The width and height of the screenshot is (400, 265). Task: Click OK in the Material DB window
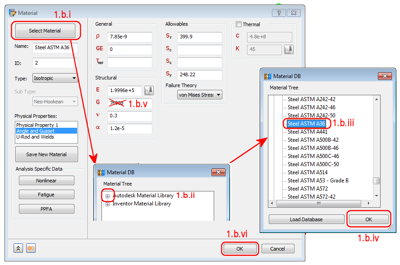(368, 219)
